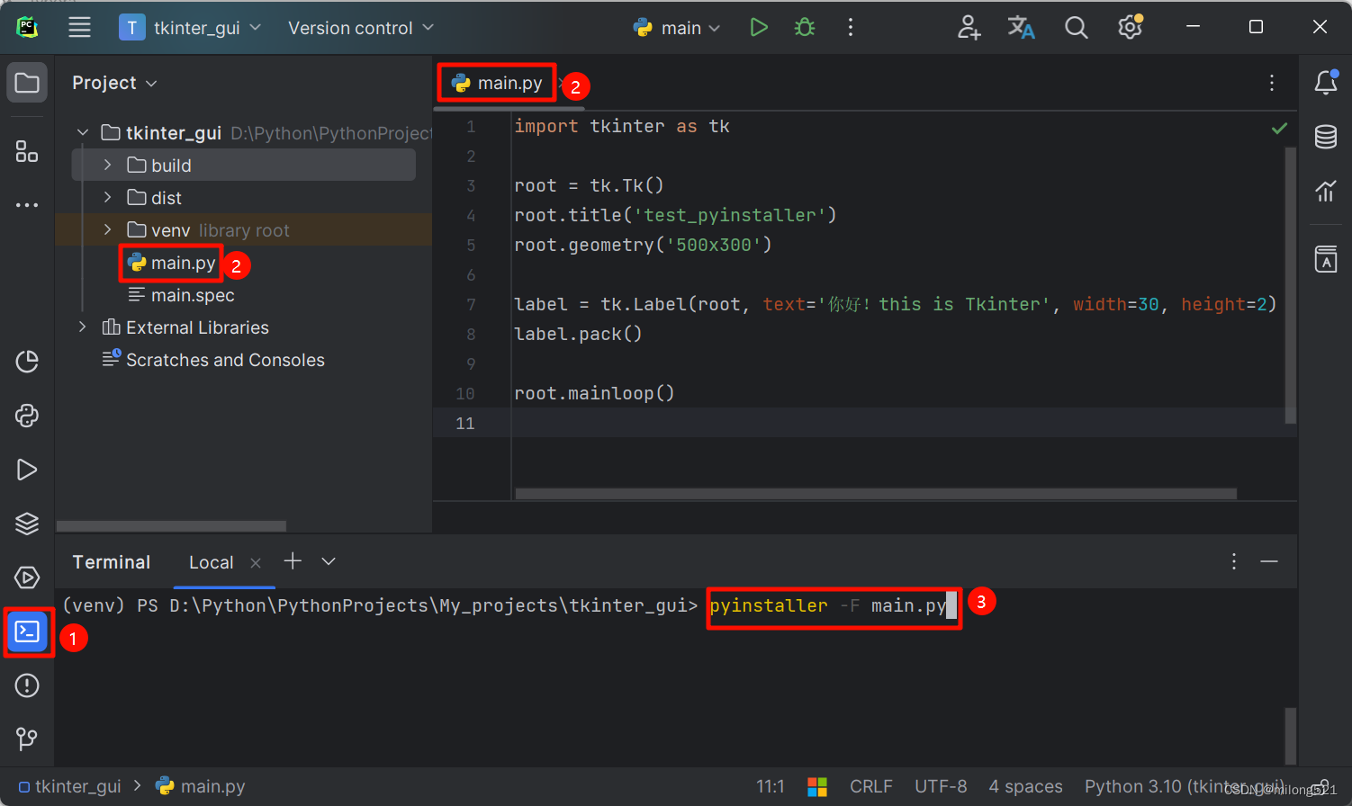Start debugging with the bug icon
Viewport: 1352px width, 806px height.
click(x=805, y=28)
